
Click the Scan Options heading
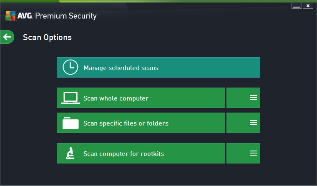coord(47,38)
